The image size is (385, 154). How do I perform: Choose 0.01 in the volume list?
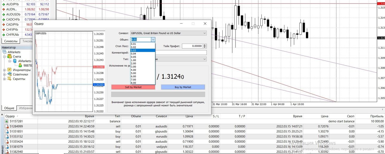[143, 44]
